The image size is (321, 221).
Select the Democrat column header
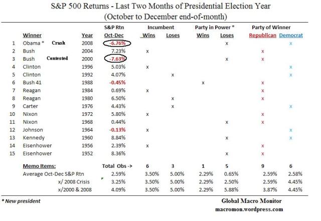click(x=290, y=36)
